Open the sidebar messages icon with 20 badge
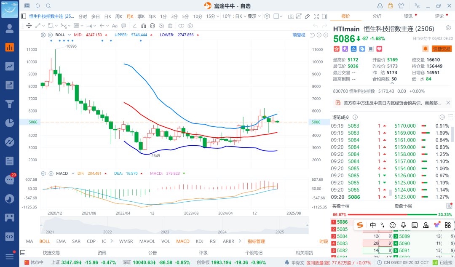The image size is (455, 267). [x=10, y=180]
